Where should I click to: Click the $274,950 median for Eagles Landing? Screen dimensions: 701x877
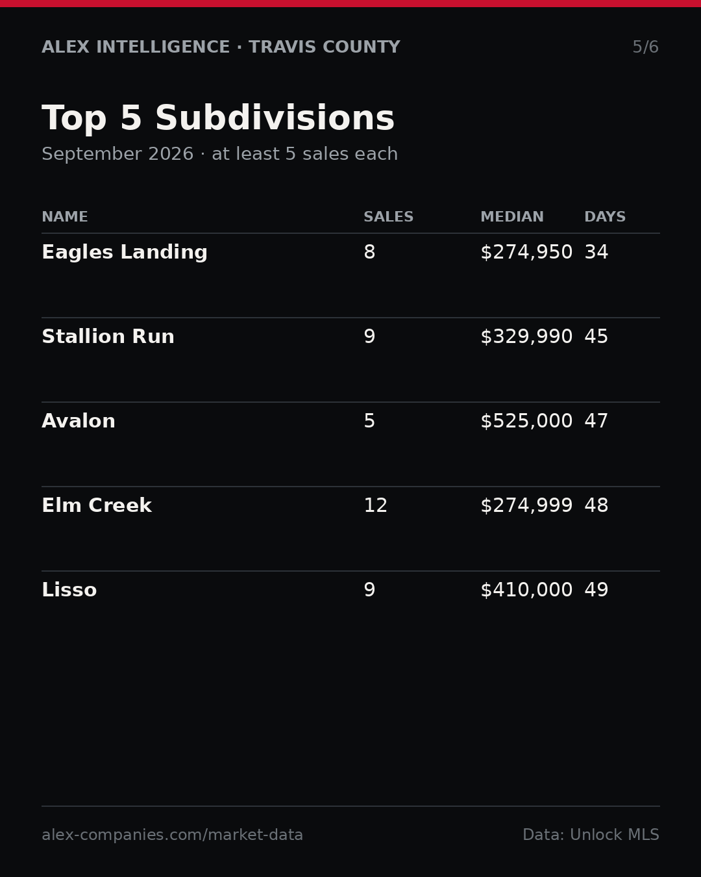click(x=526, y=253)
